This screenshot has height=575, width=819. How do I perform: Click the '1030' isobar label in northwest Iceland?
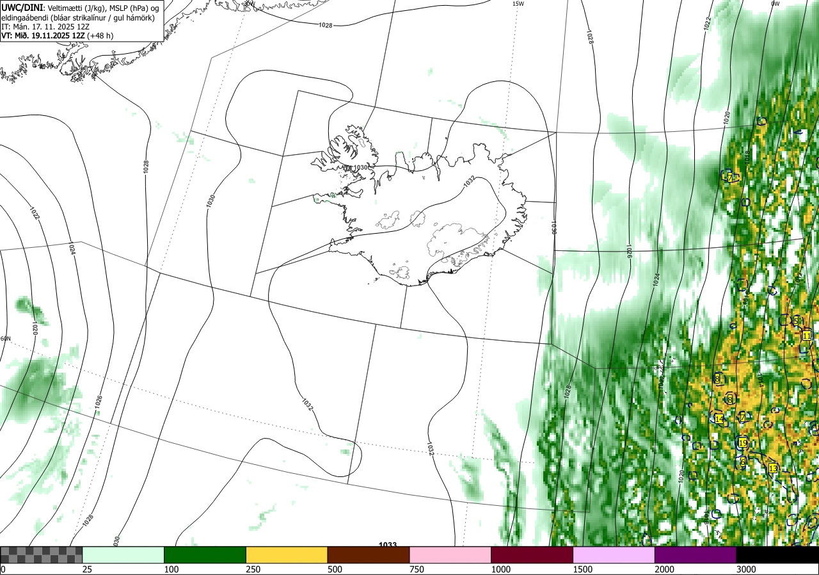coord(360,168)
